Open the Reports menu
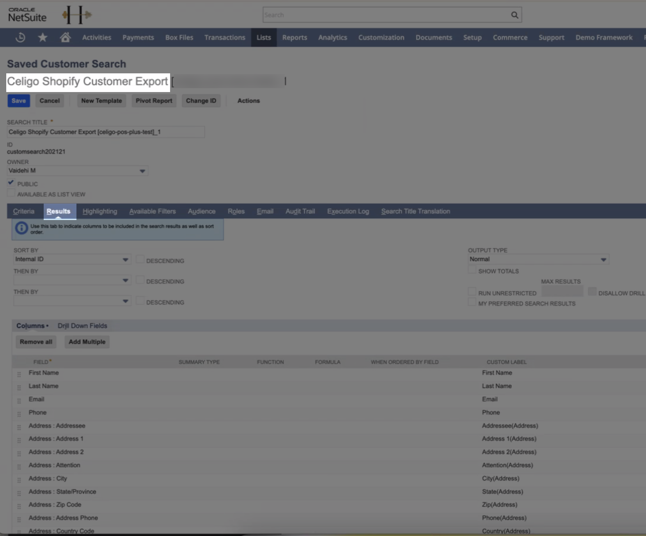 [295, 37]
